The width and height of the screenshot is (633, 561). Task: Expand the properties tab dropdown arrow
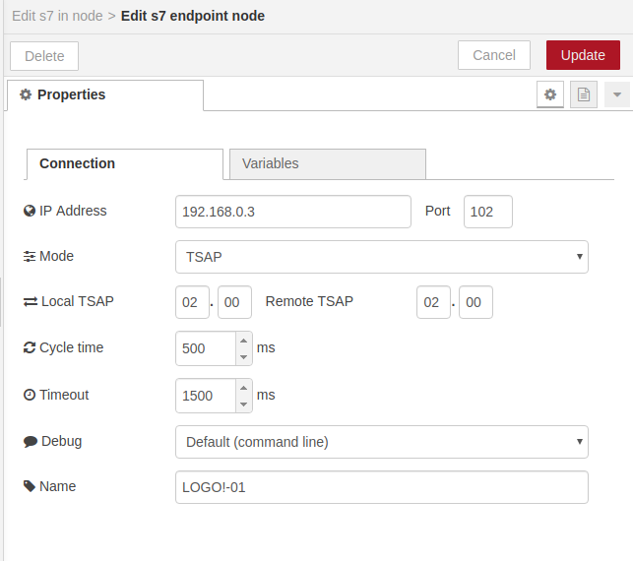coord(616,94)
